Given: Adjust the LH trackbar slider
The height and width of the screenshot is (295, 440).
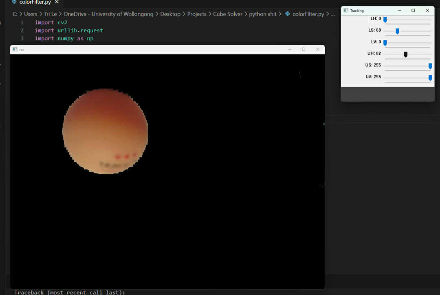Looking at the screenshot, I should (x=385, y=19).
